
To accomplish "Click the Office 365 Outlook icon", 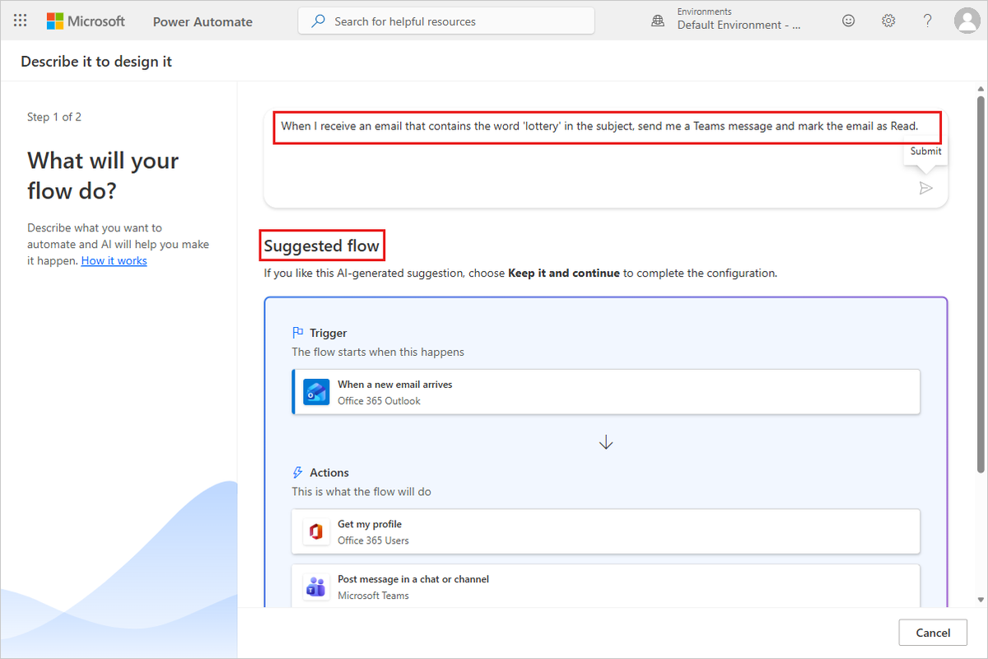I will (x=316, y=392).
